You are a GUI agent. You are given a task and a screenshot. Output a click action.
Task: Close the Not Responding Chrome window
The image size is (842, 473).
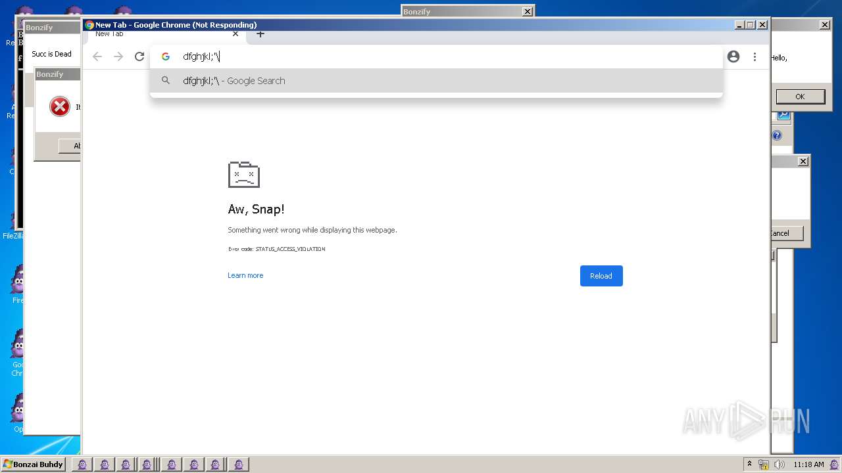(x=762, y=25)
